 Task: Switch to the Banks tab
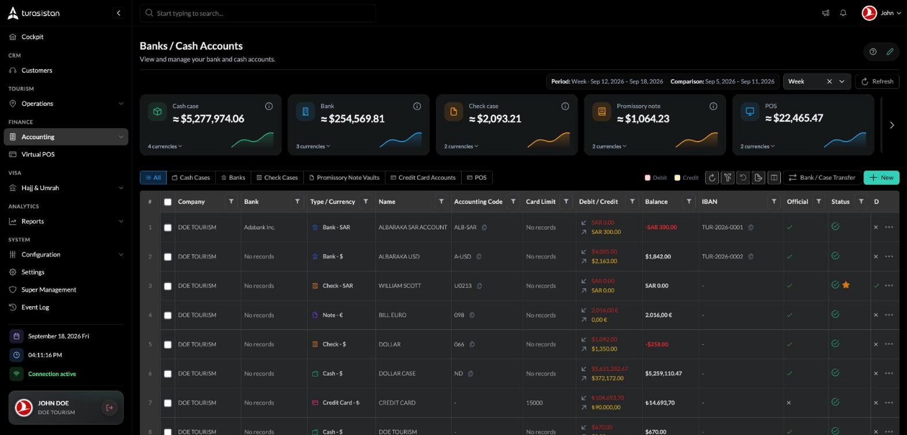tap(233, 178)
